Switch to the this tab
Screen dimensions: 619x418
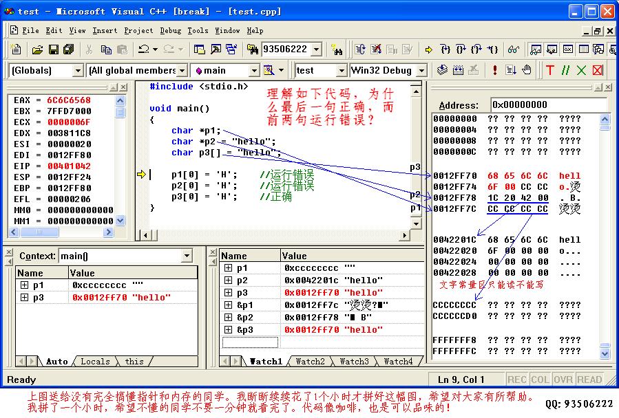tap(134, 361)
